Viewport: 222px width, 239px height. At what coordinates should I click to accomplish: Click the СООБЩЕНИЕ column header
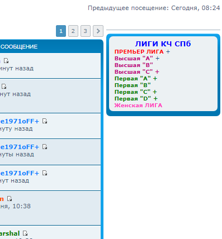click(x=19, y=47)
